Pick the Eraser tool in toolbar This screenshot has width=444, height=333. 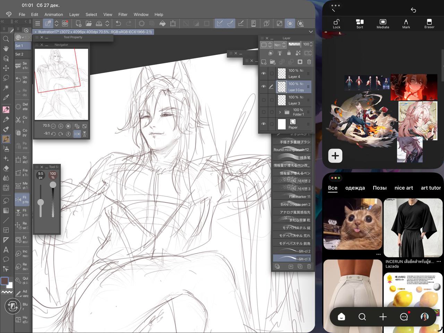pos(6,168)
